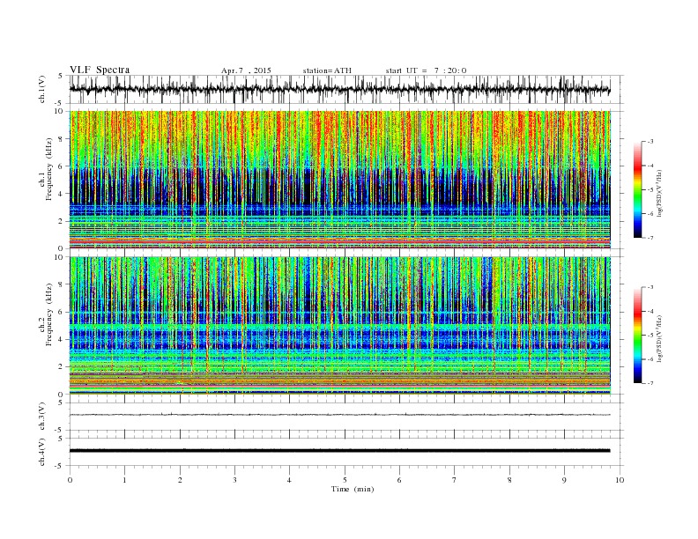Click the ch.1 waveform strip at top

click(x=346, y=89)
